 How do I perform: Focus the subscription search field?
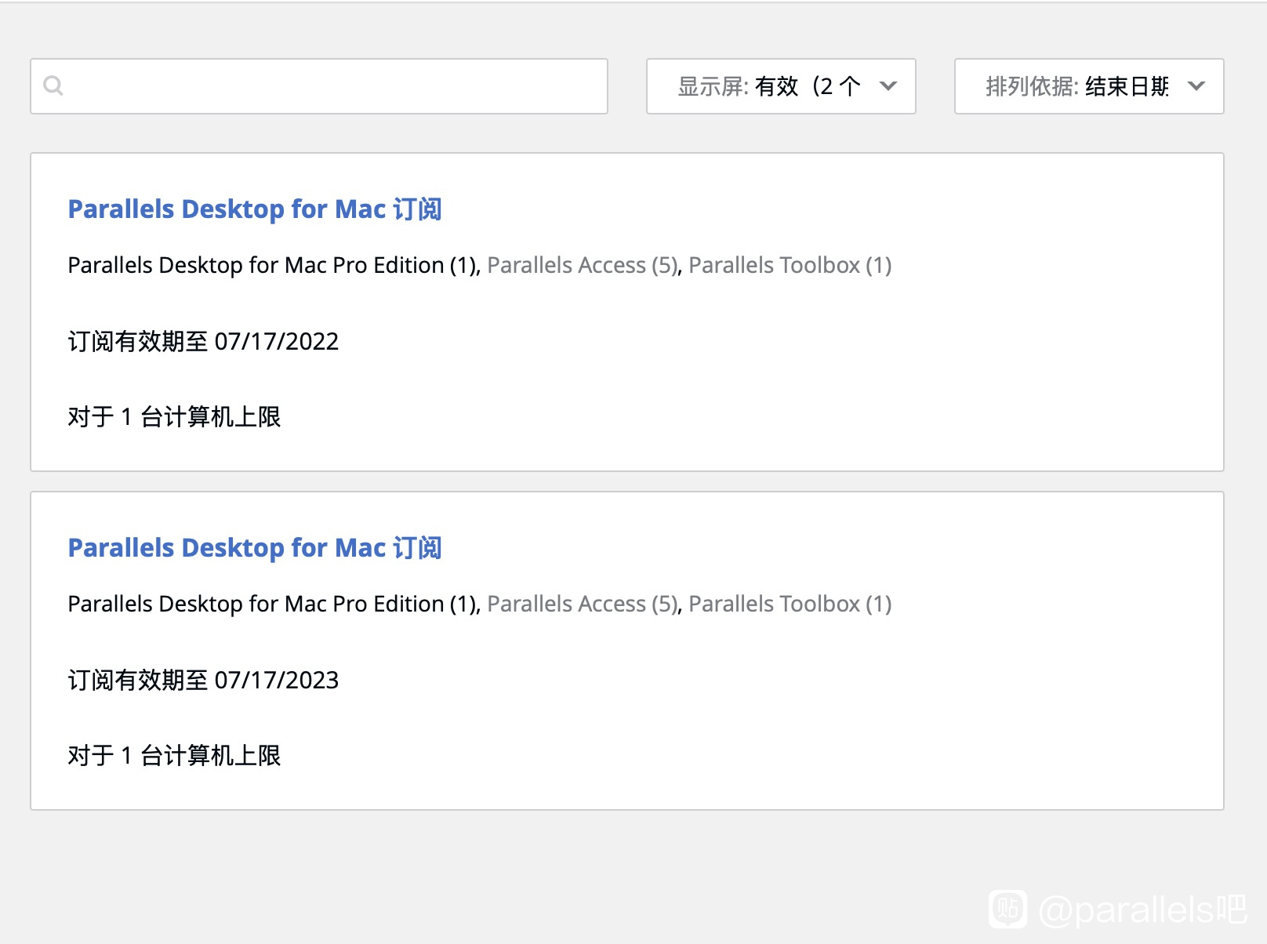[319, 86]
